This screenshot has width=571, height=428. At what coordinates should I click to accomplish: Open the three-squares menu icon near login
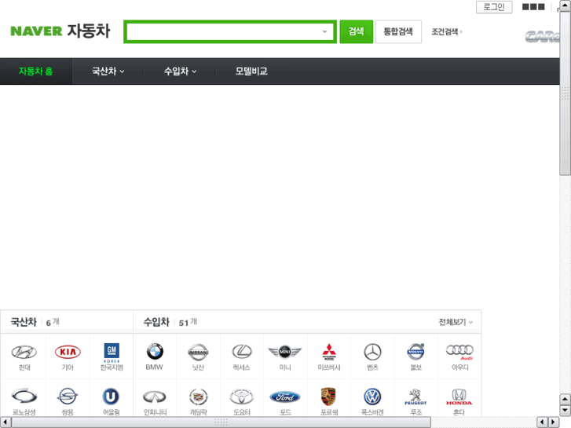[533, 7]
